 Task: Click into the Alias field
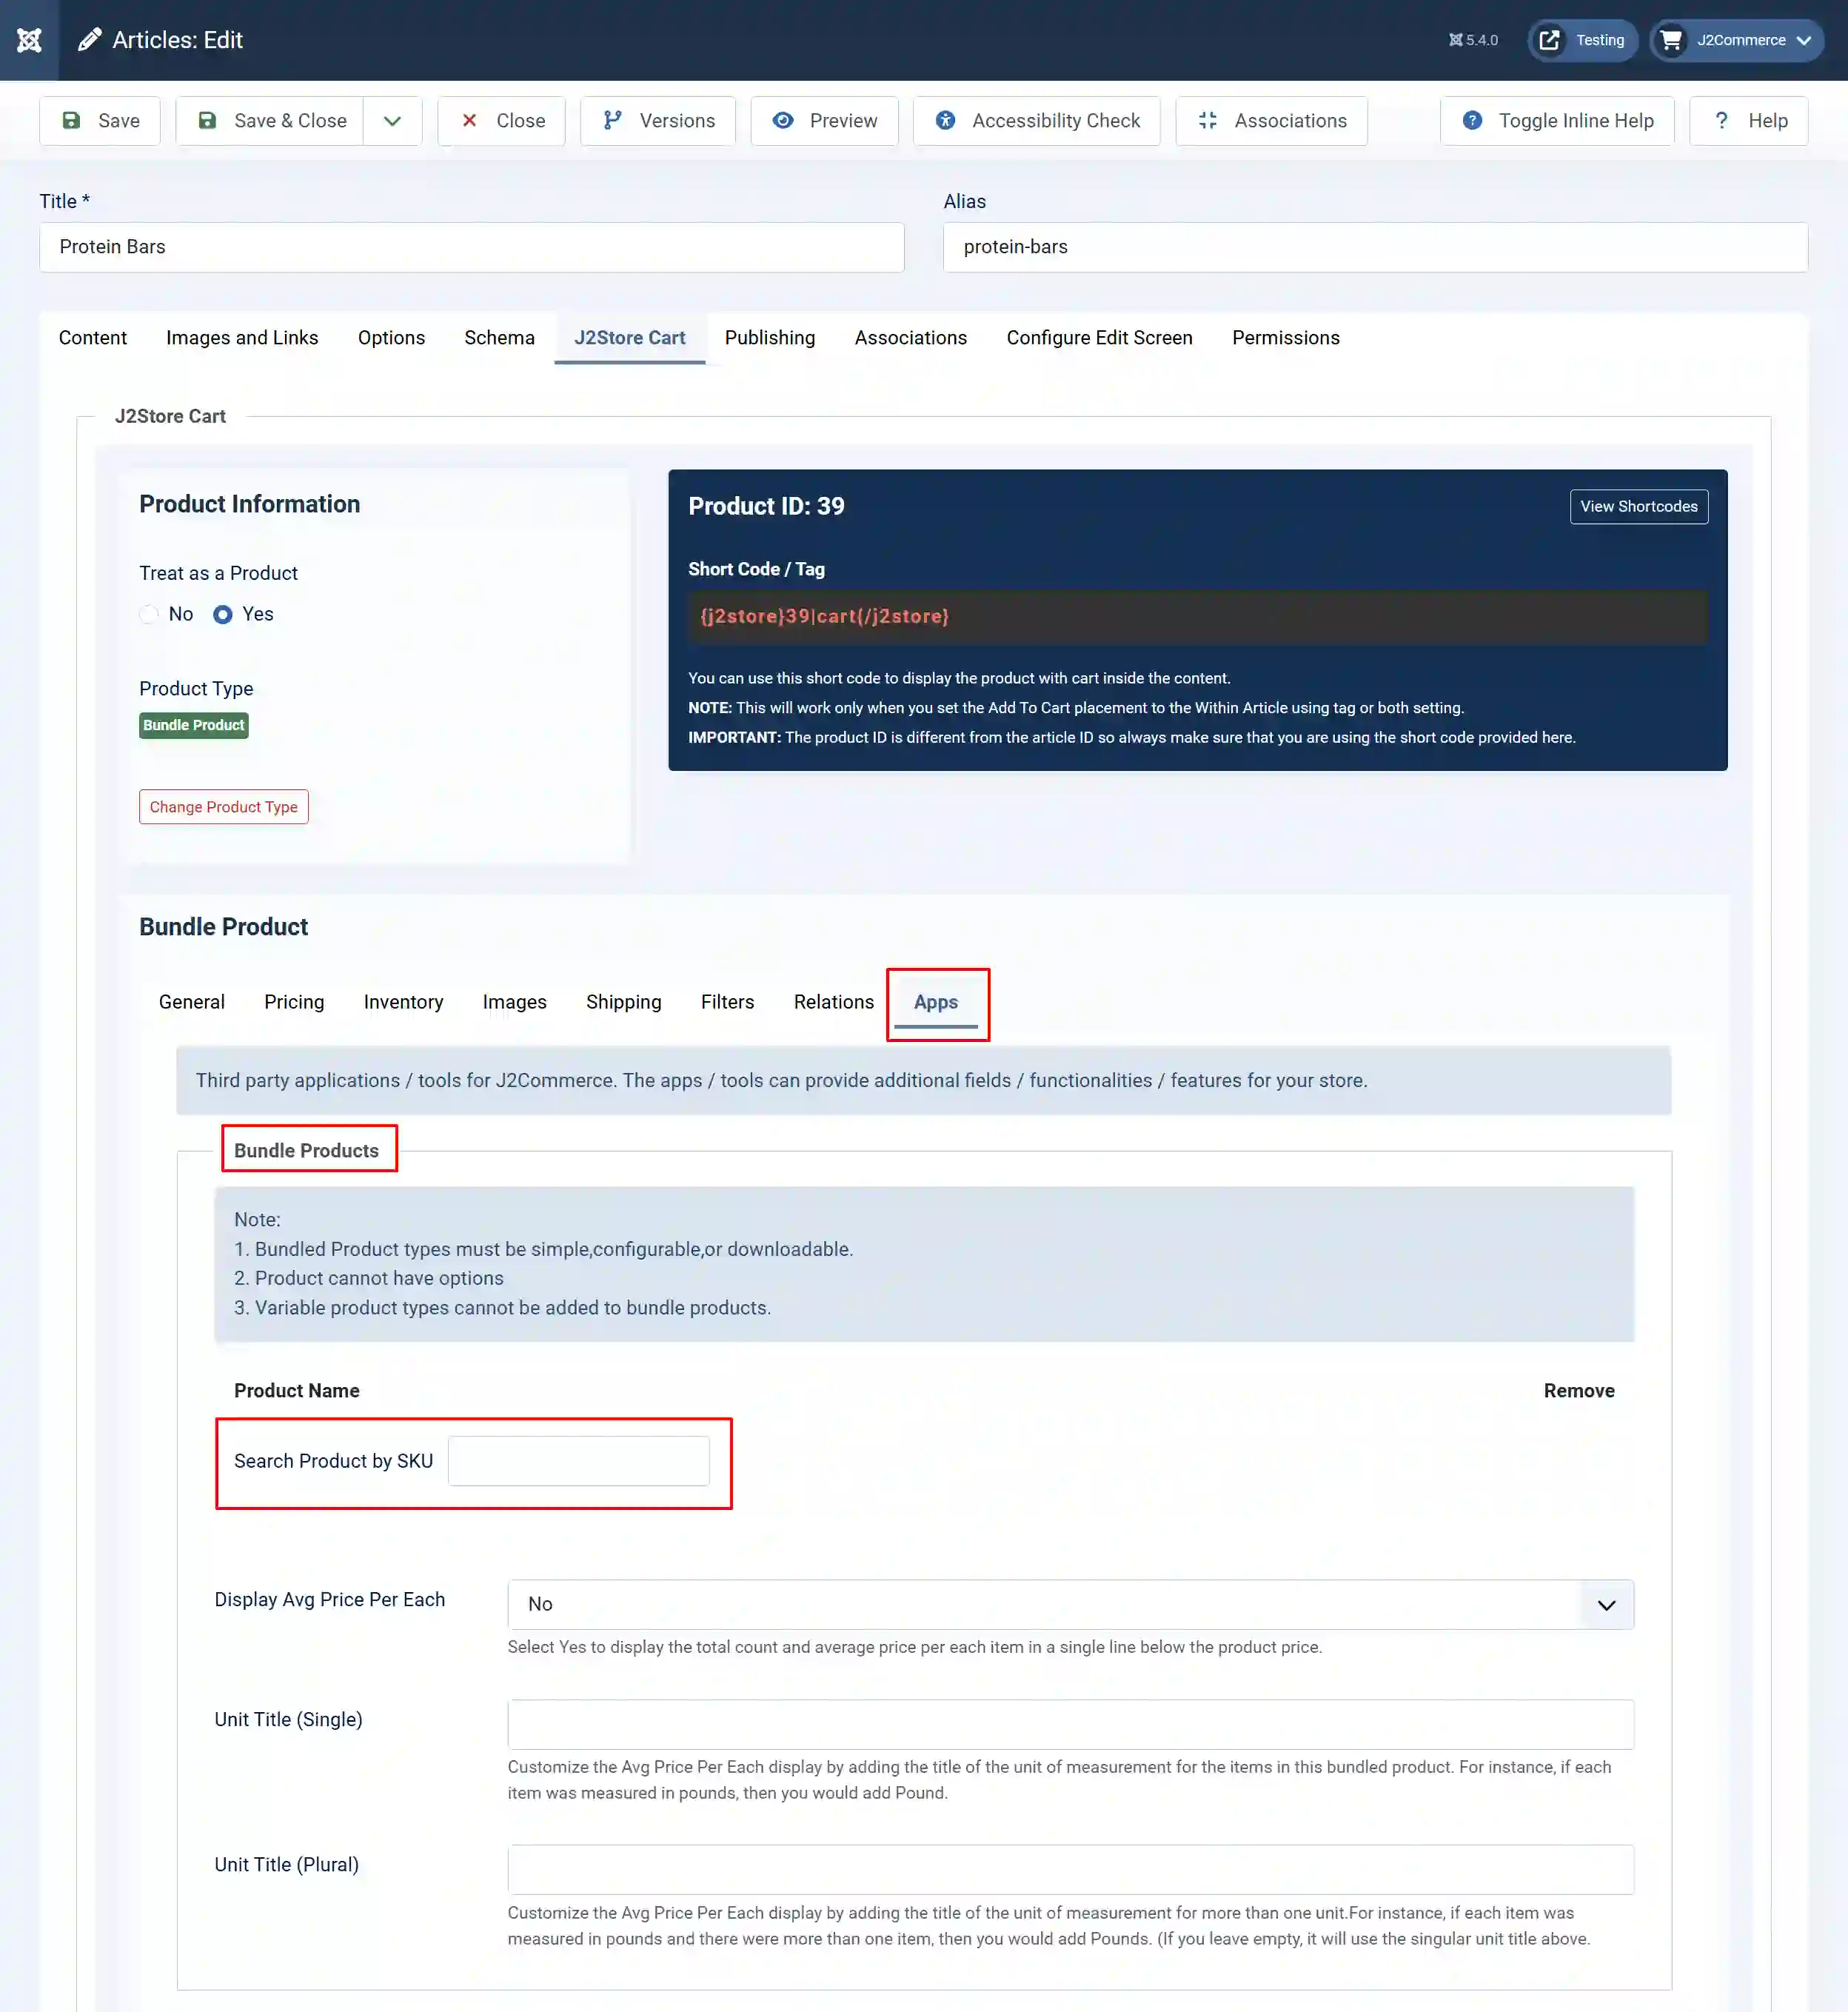tap(1375, 247)
